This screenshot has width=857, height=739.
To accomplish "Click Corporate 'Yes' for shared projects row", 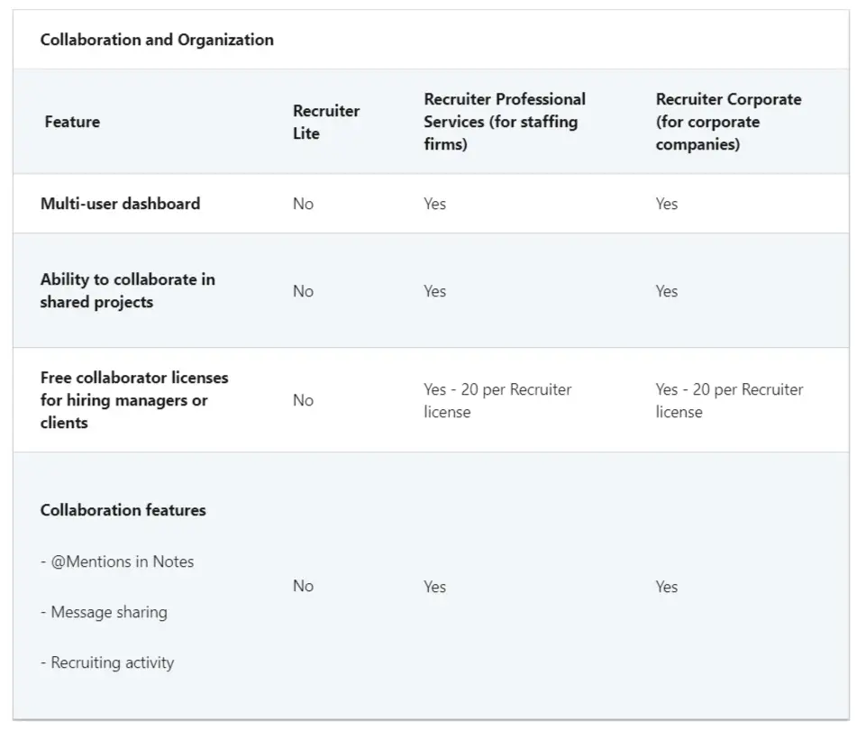I will (667, 291).
